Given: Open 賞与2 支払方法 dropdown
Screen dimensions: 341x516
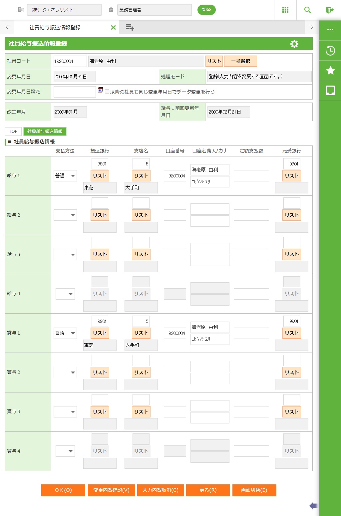Looking at the screenshot, I should 65,373.
